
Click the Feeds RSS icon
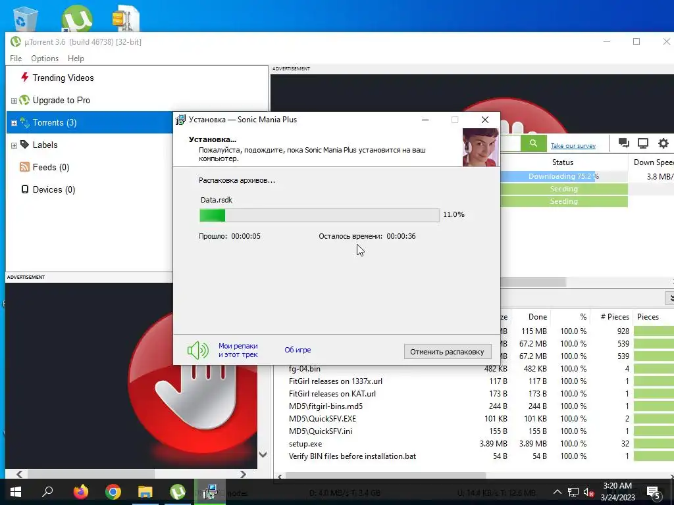tap(24, 167)
